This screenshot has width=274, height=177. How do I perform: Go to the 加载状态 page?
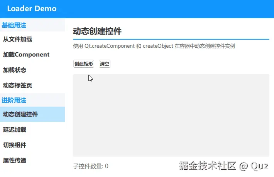(x=32, y=70)
